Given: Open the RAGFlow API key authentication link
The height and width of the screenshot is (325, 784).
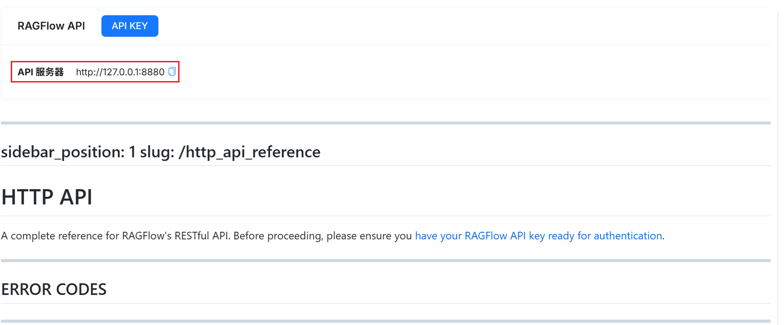Looking at the screenshot, I should (x=538, y=236).
